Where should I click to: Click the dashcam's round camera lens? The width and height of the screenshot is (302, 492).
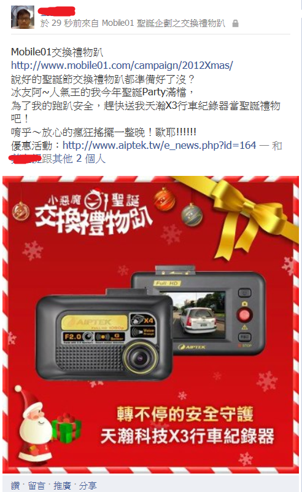click(x=139, y=357)
